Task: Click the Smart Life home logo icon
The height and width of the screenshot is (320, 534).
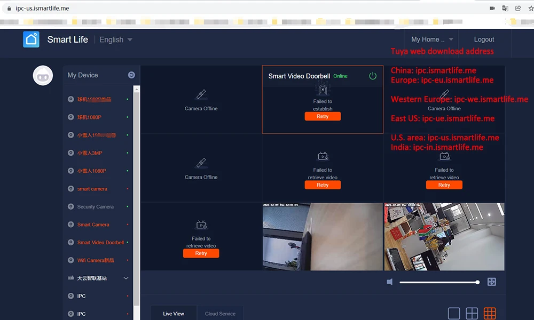Action: click(x=31, y=39)
